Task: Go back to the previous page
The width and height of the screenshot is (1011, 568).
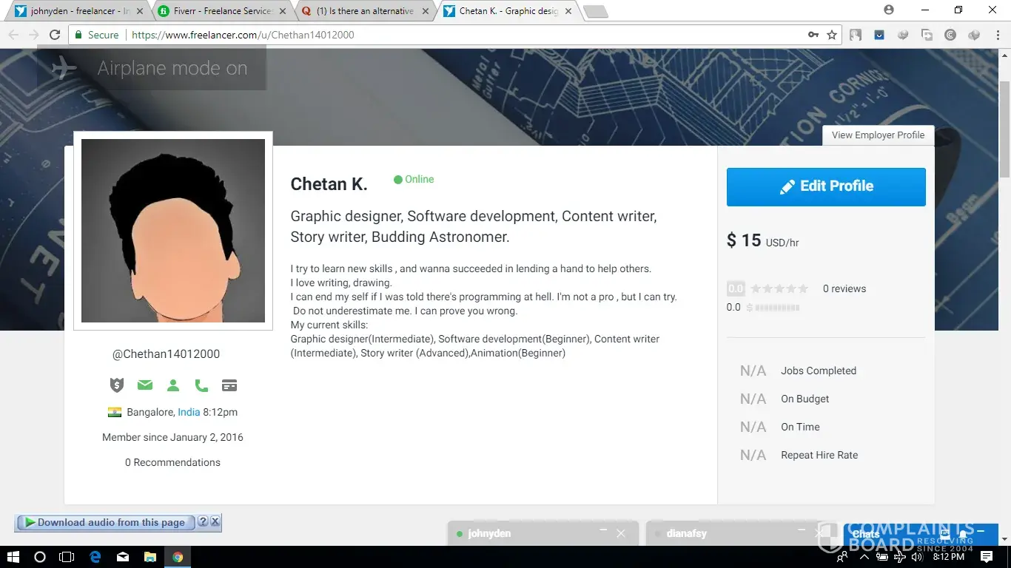Action: [x=13, y=35]
